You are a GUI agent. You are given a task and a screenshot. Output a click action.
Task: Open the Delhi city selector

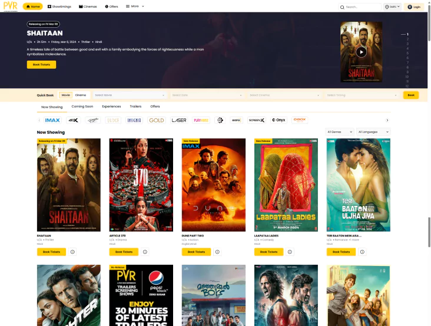coord(392,7)
